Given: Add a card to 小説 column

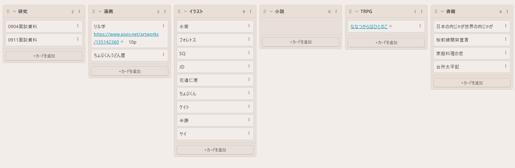Looking at the screenshot, I should pyautogui.click(x=301, y=42).
